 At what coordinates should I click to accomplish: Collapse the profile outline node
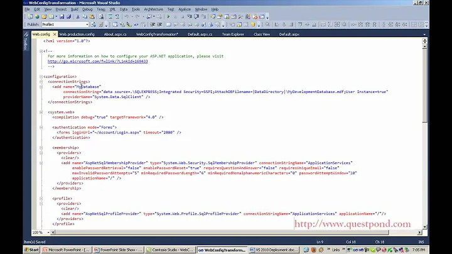pyautogui.click(x=41, y=199)
